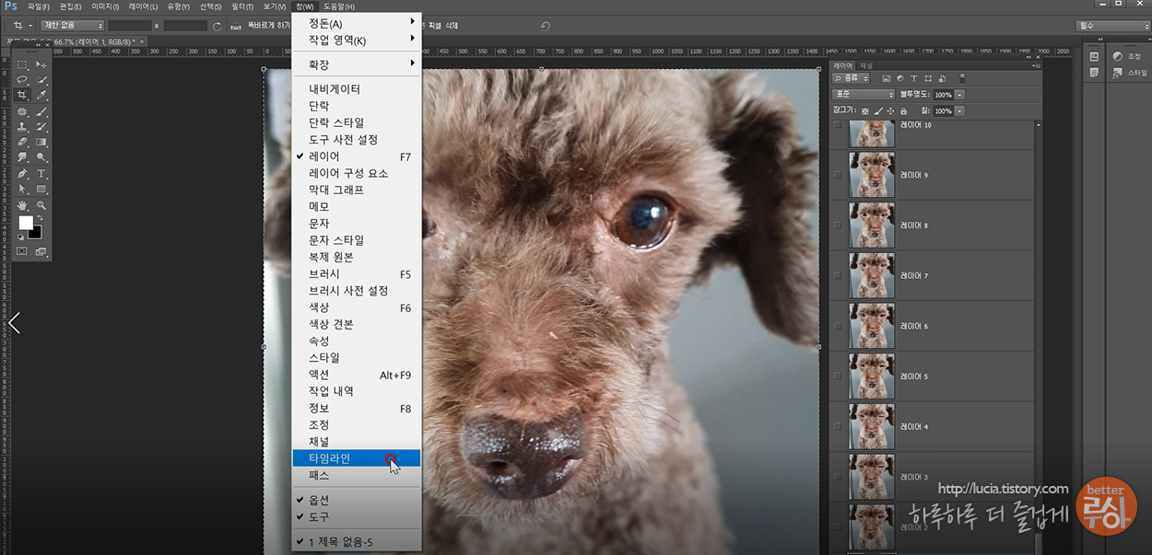1152x555 pixels.
Task: Expand the 작업 영역(K) submenu
Action: [357, 40]
